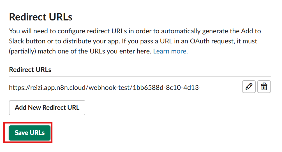Screen dimensions: 282x152
Task: Select the reizi.app.n8n.cloud redirect URL entry
Action: 104,88
